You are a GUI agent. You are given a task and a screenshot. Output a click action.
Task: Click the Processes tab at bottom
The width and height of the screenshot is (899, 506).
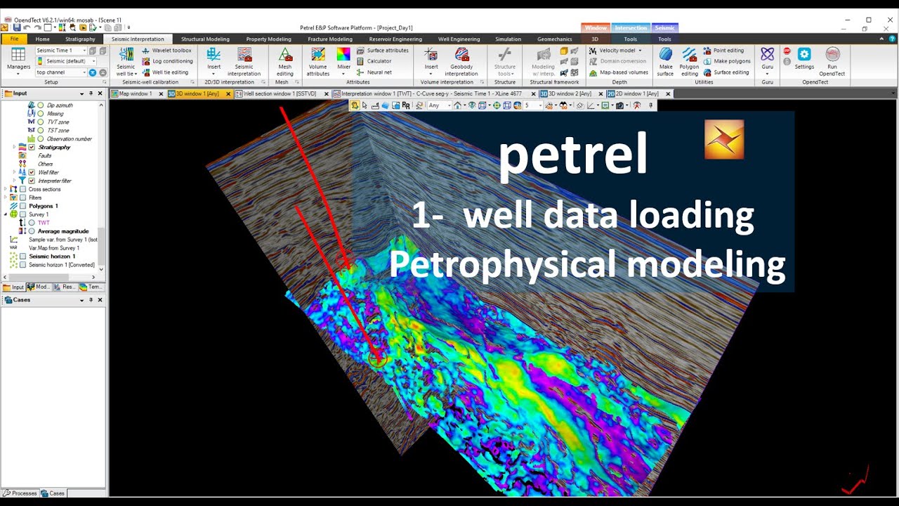20,493
